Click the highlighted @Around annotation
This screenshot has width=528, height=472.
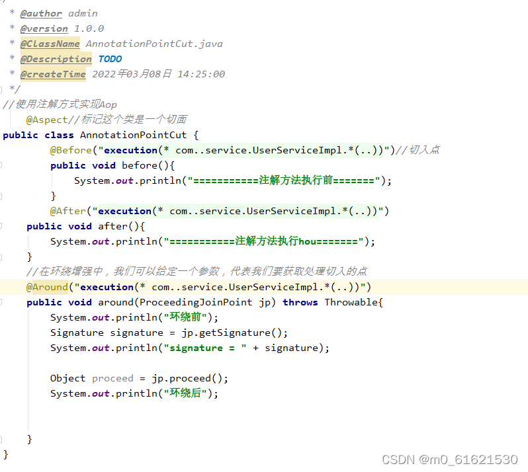47,287
